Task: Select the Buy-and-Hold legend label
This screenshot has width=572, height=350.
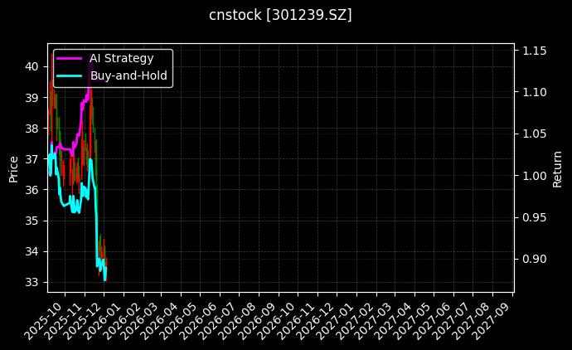Action: point(128,75)
